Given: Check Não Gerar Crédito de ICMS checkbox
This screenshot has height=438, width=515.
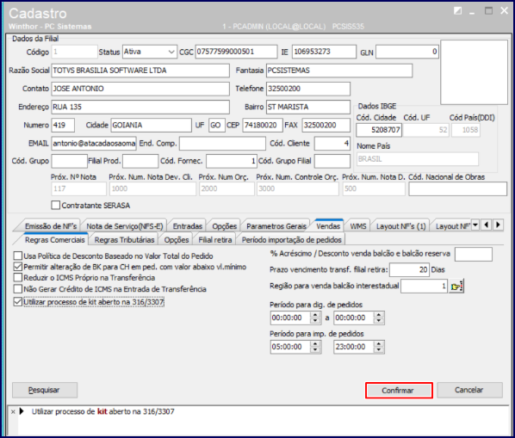Looking at the screenshot, I should click(x=18, y=289).
